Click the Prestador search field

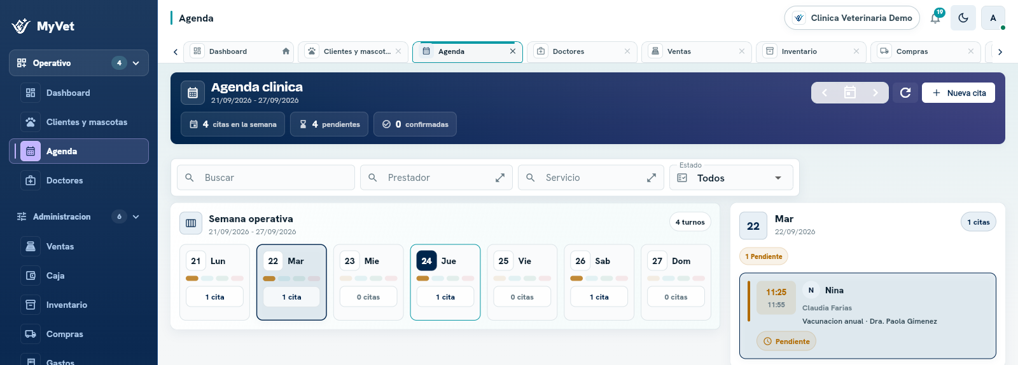pos(436,178)
